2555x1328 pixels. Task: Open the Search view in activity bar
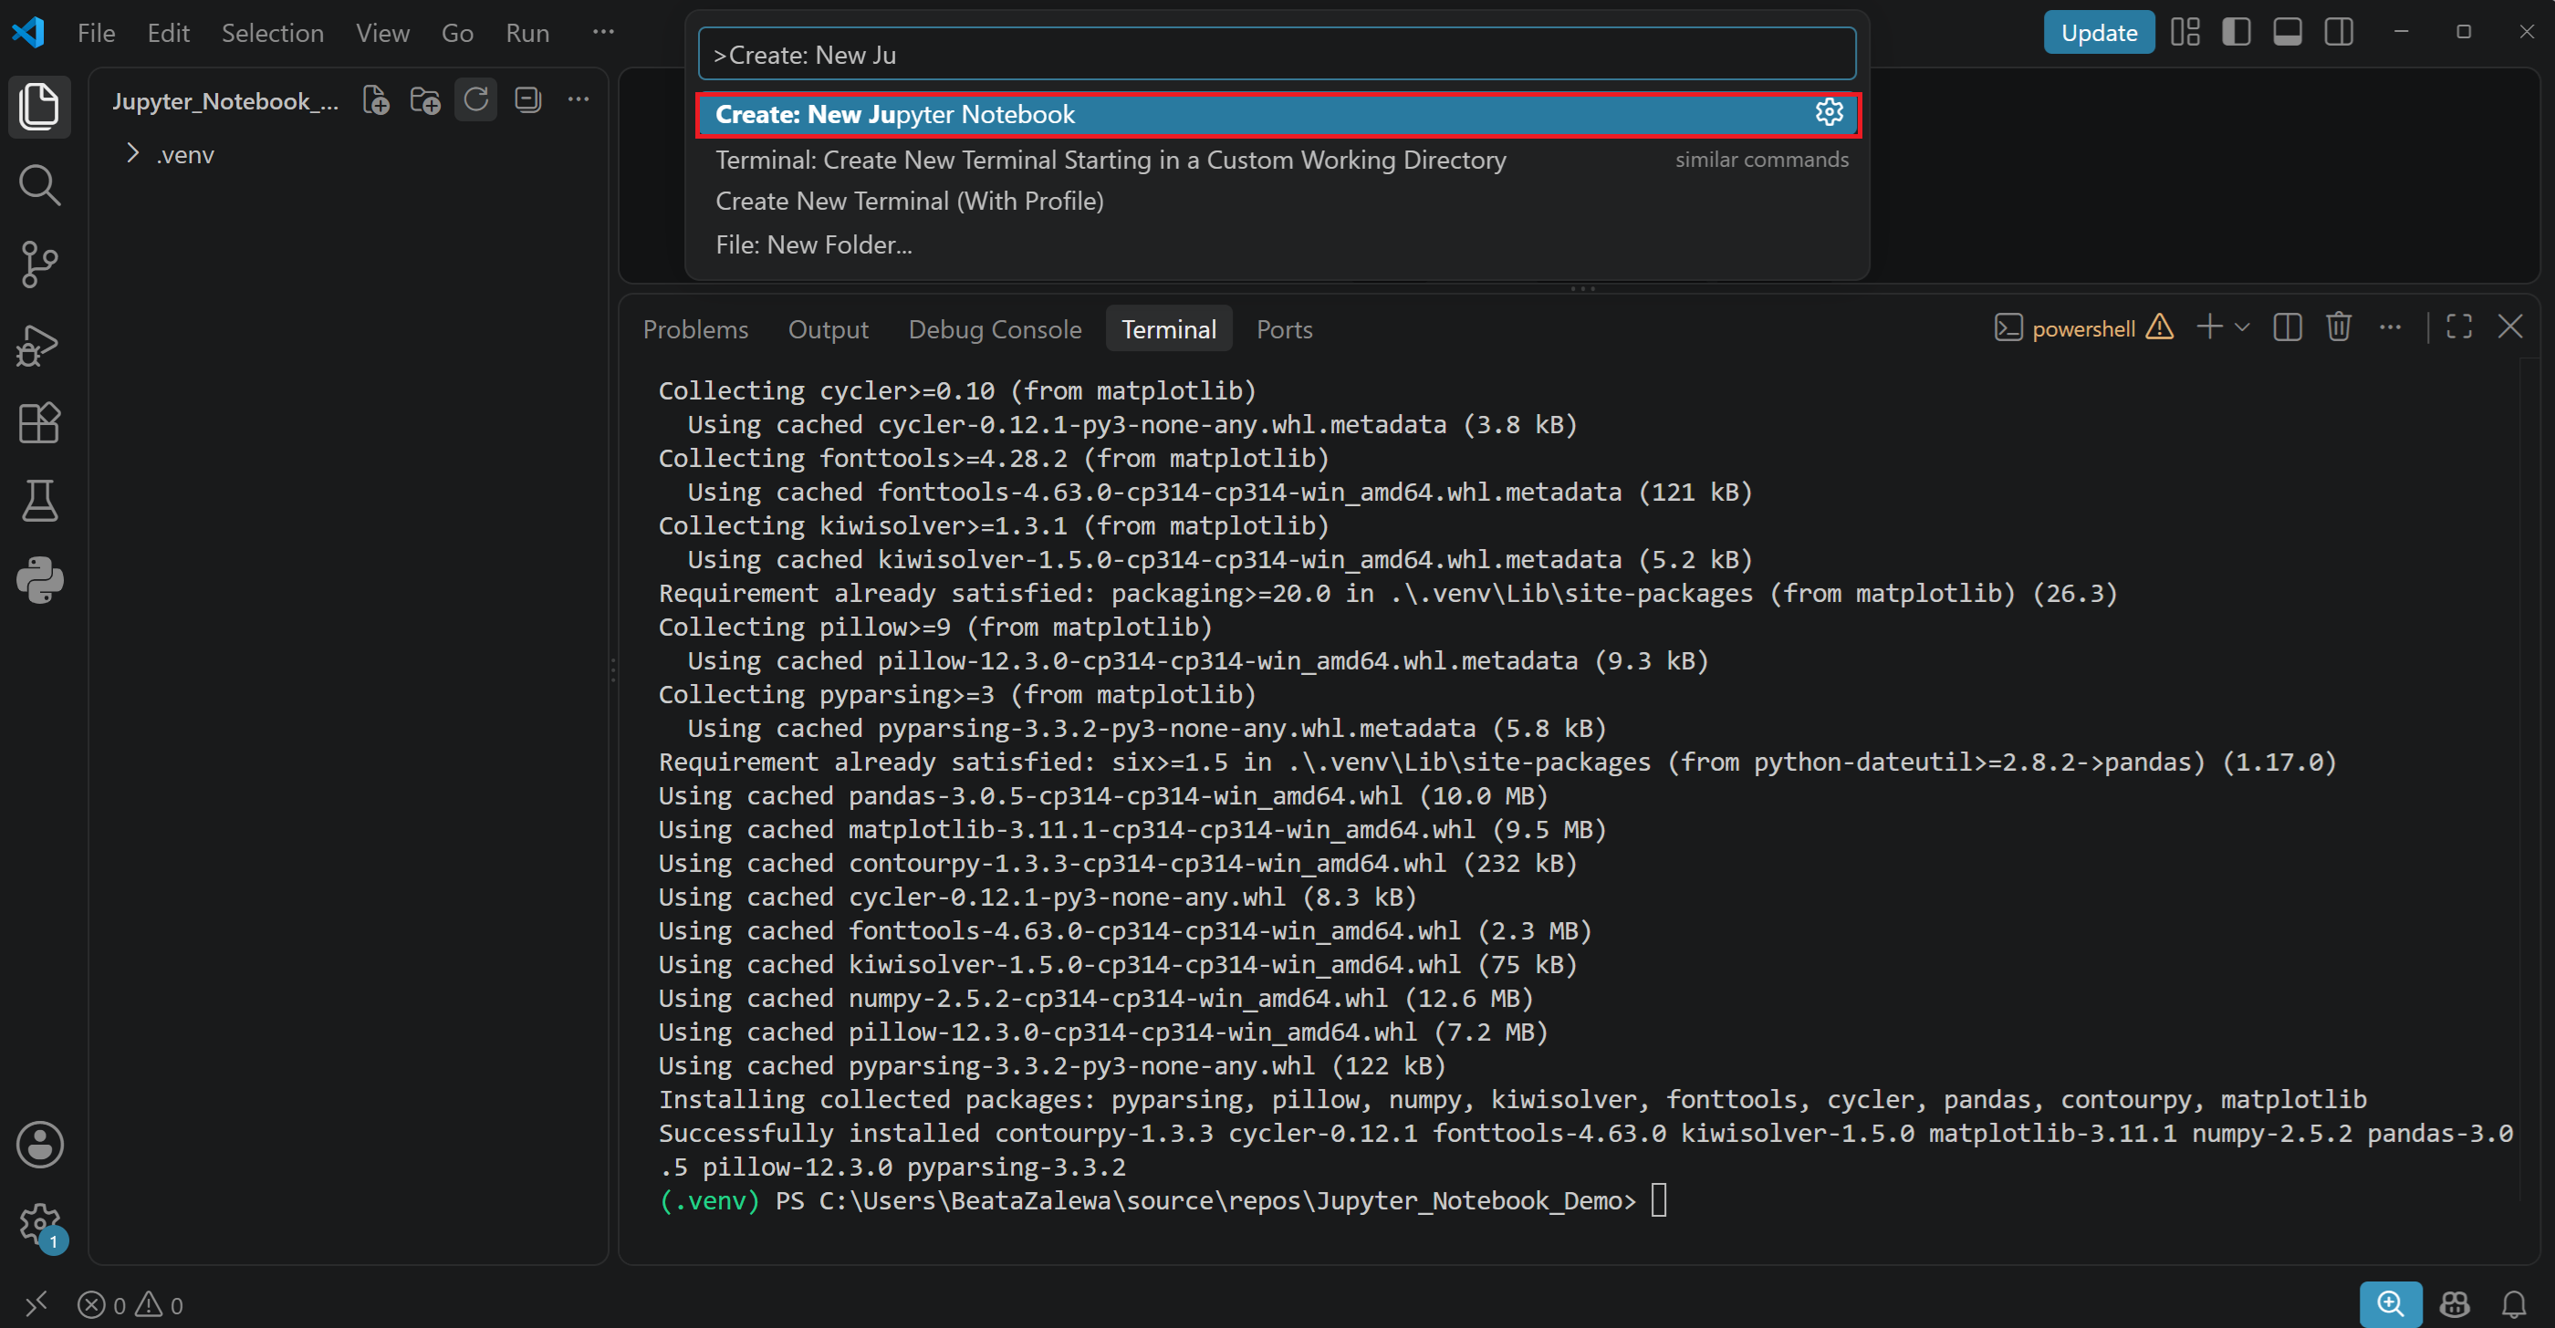(39, 185)
